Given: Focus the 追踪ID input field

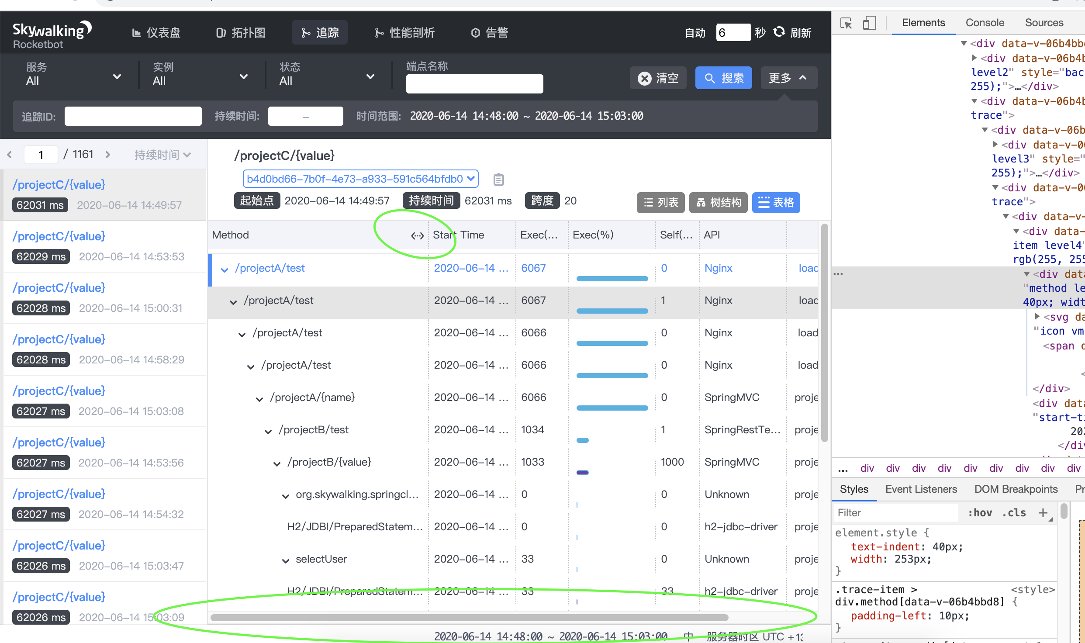Looking at the screenshot, I should (133, 116).
